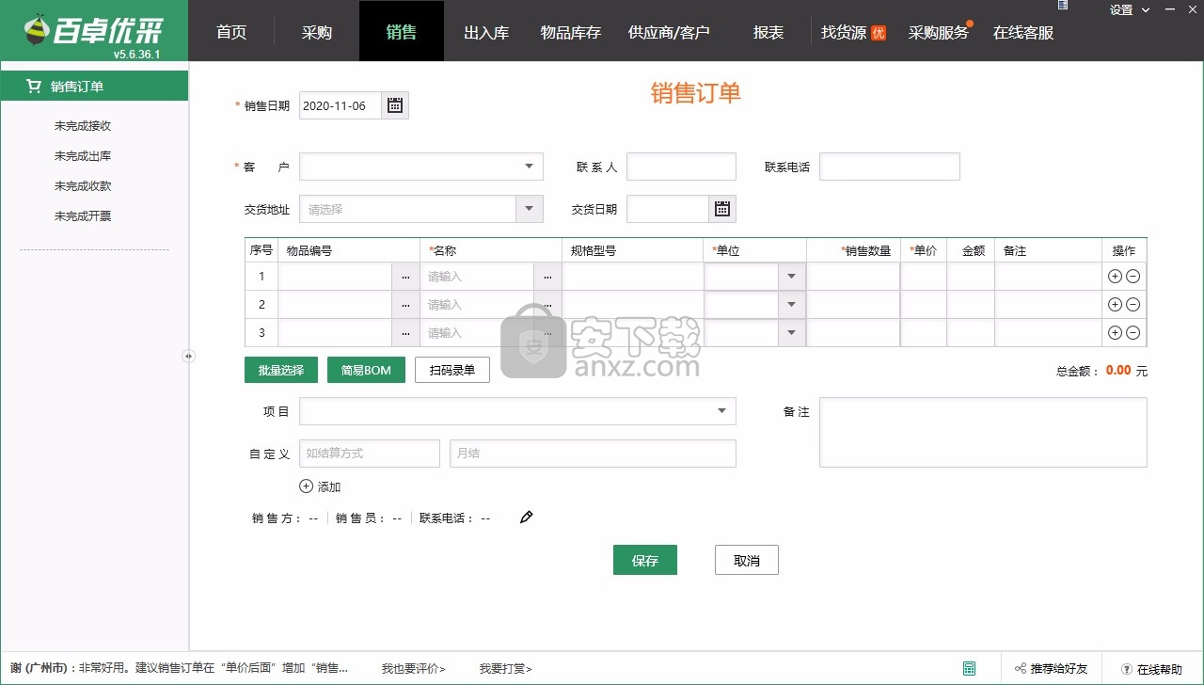Expand the 单位 dropdown in row 3
This screenshot has height=685, width=1204.
coord(791,333)
